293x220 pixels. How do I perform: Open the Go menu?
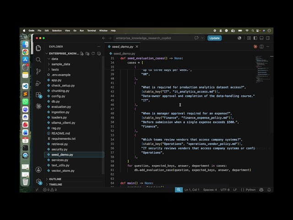(75, 31)
